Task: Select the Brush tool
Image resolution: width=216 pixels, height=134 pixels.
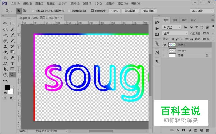Action: (12, 41)
